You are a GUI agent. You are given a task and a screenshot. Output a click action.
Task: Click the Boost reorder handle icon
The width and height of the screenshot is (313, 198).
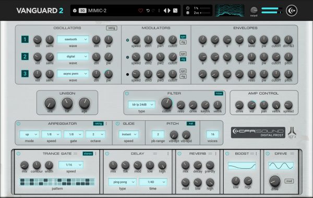pos(252,154)
